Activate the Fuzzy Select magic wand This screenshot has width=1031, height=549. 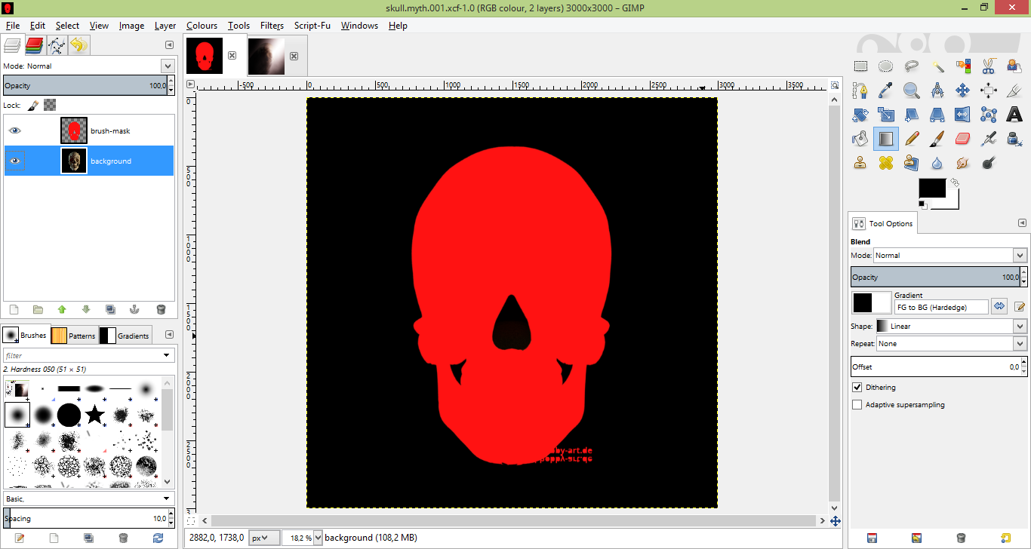(937, 66)
